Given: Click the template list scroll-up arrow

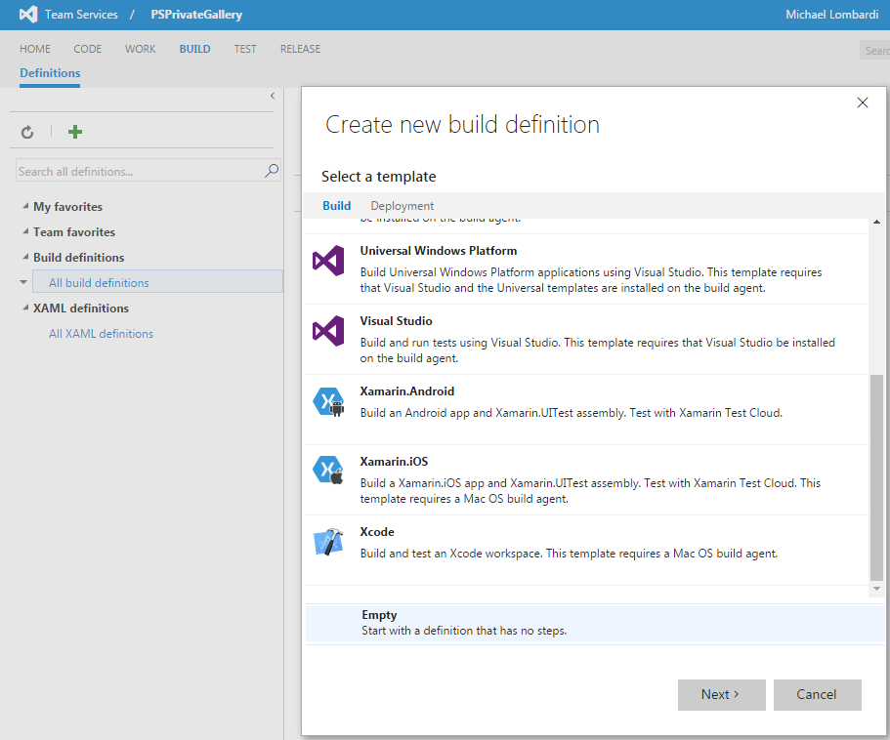Looking at the screenshot, I should pos(876,222).
